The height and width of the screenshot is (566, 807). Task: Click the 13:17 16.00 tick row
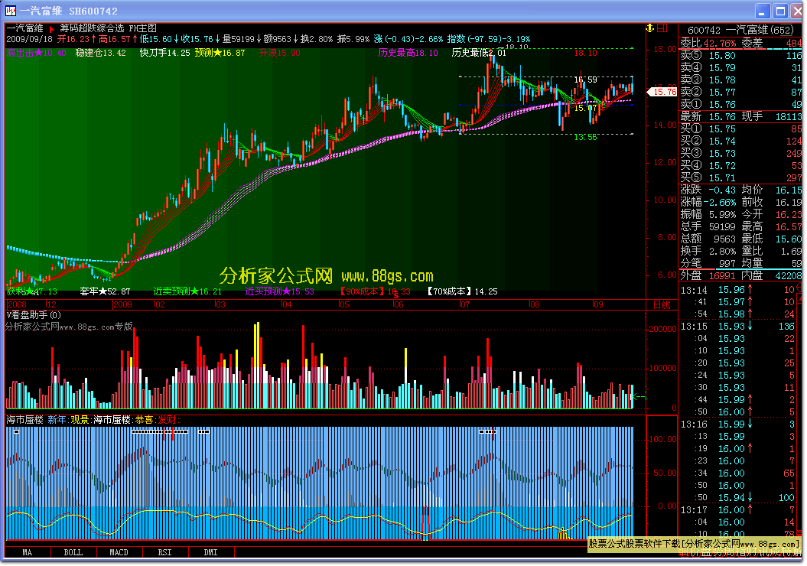pos(738,510)
